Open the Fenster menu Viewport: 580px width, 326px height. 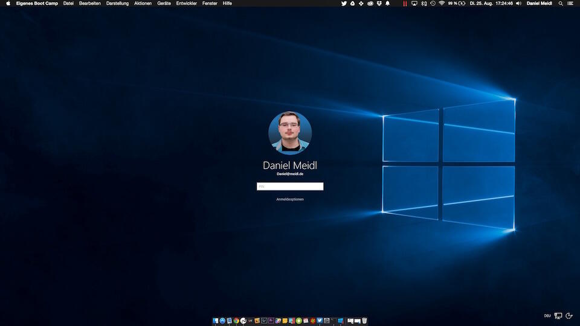tap(210, 4)
